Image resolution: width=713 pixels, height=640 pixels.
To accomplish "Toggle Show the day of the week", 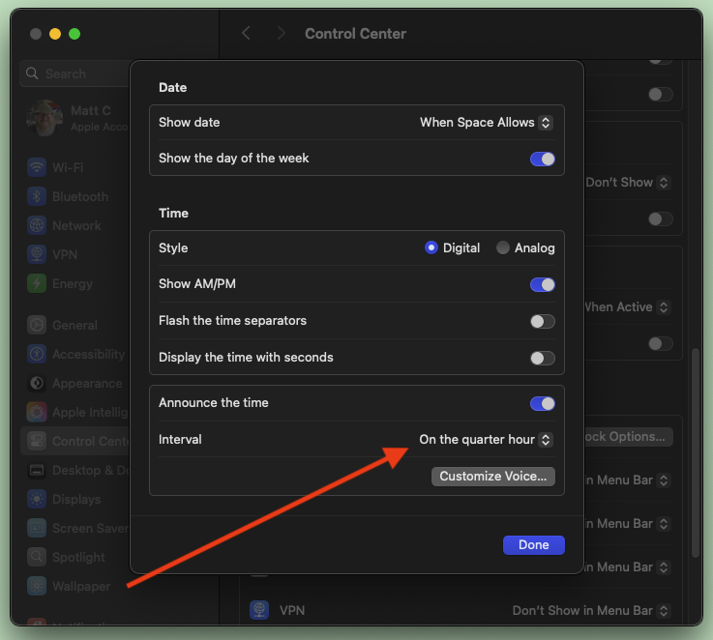I will pyautogui.click(x=543, y=160).
